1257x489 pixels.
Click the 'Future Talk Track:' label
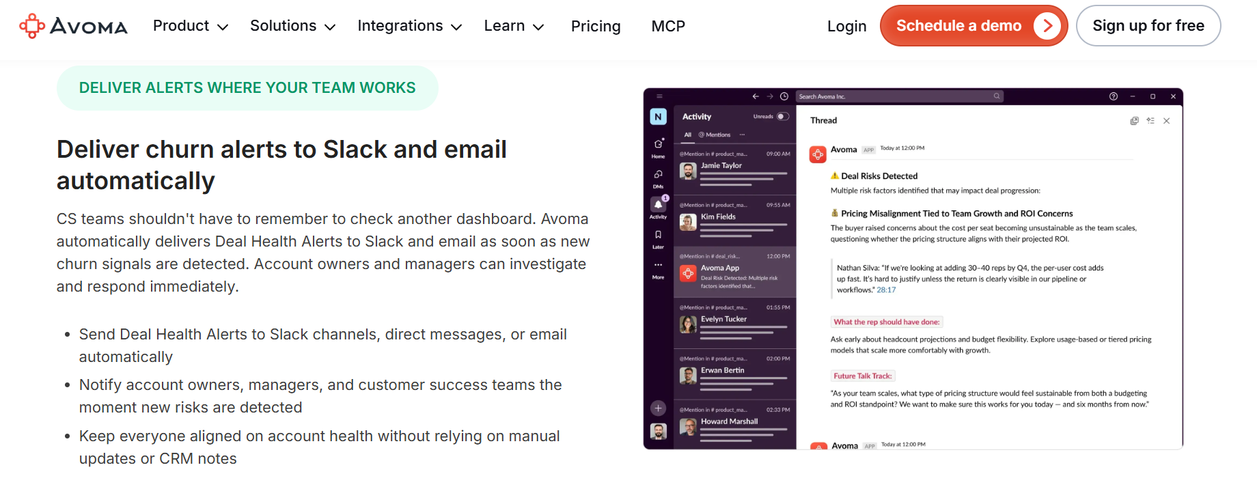pos(863,376)
